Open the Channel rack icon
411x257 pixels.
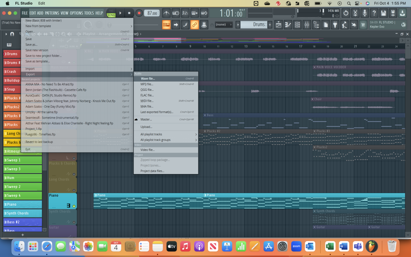(297, 24)
